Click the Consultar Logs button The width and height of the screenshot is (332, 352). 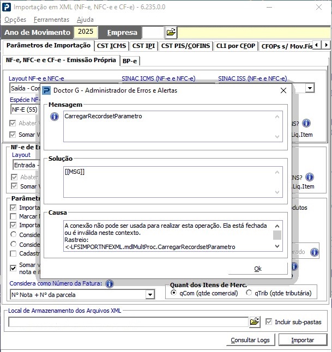[249, 340]
